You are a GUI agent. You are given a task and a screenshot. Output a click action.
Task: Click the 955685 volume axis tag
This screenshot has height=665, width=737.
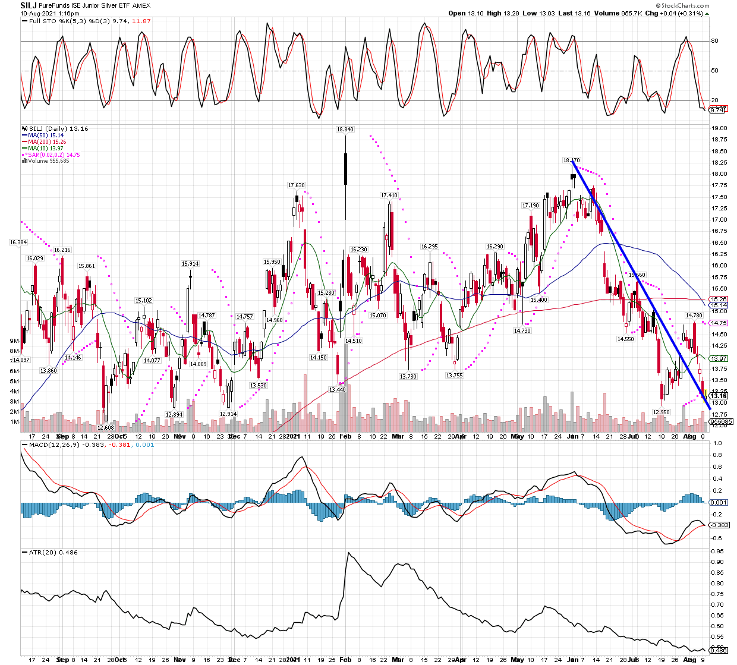point(722,421)
